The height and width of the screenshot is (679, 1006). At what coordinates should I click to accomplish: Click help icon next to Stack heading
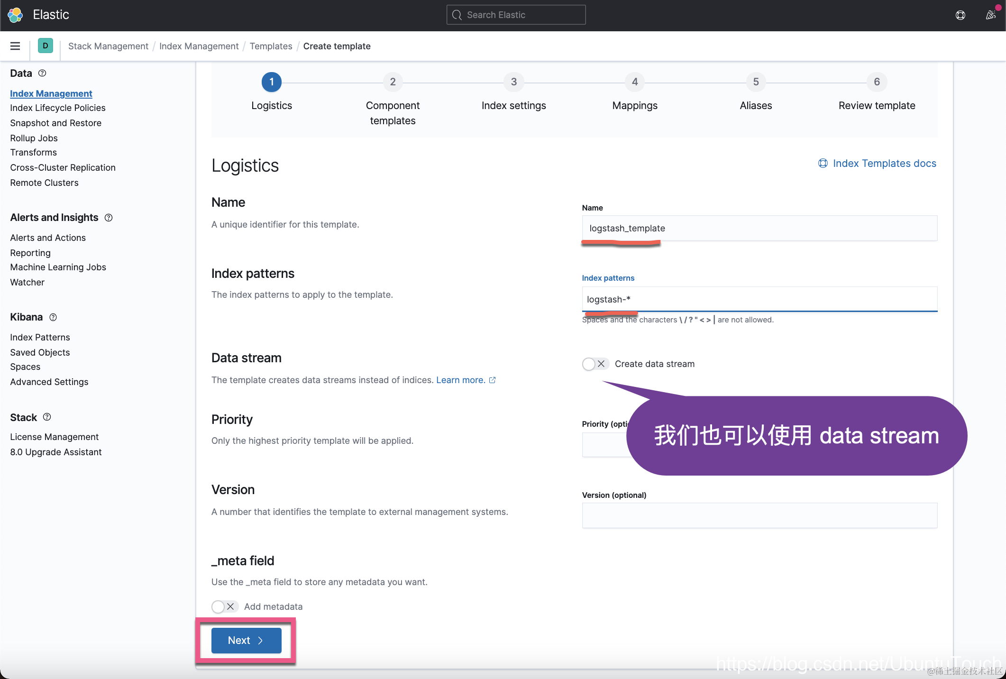click(x=47, y=417)
